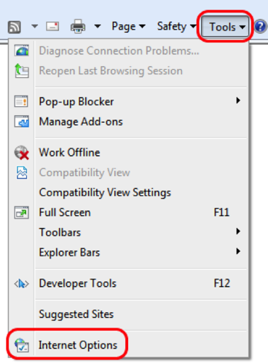Open the dropdown arrow beside the RSS icon
Image resolution: width=268 pixels, height=364 pixels.
tap(35, 26)
